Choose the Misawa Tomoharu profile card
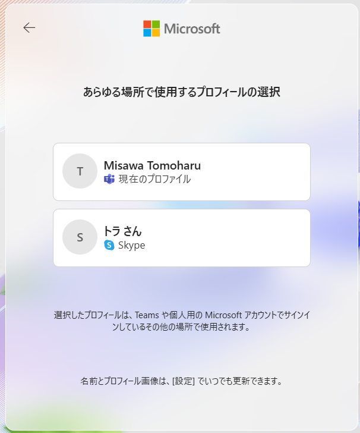Screen dimensions: 360x433 click(182, 172)
